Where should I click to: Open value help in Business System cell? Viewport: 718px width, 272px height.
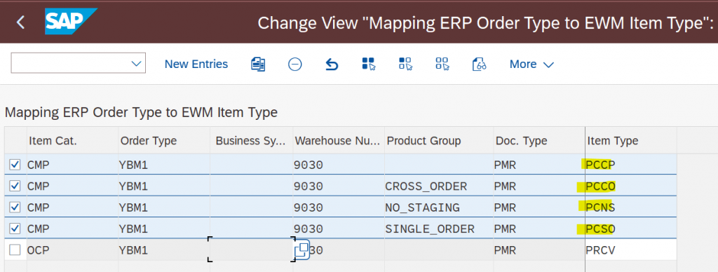click(302, 250)
